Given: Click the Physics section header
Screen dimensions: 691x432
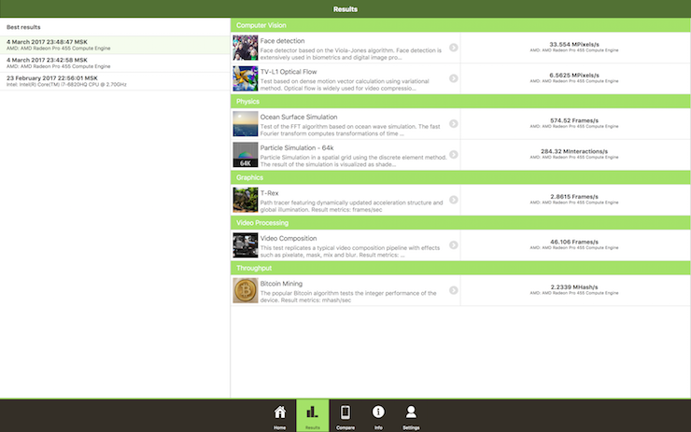Looking at the screenshot, I should coord(460,102).
